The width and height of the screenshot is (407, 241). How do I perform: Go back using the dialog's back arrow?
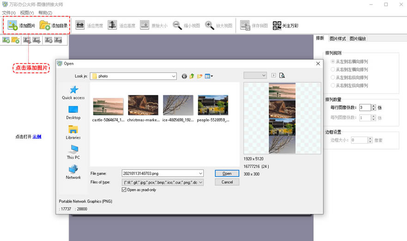tap(184, 76)
